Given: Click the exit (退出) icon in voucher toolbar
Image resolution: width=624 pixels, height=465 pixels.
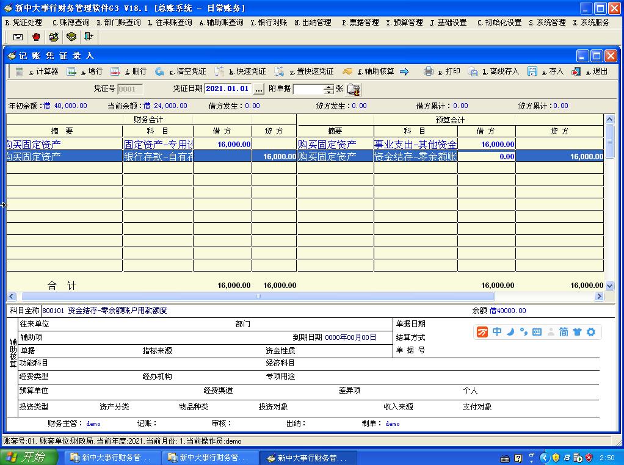Looking at the screenshot, I should click(x=576, y=71).
